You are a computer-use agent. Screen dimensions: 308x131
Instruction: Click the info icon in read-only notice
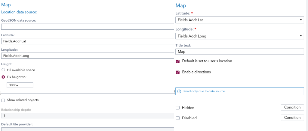[179, 91]
